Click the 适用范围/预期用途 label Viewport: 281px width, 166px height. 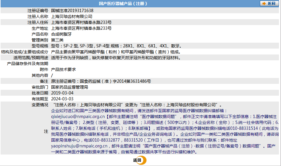tap(31, 58)
